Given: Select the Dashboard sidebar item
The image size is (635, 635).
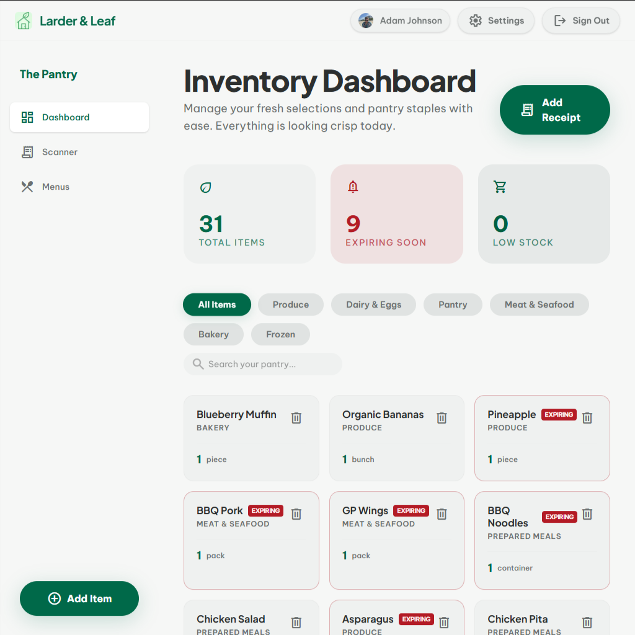Looking at the screenshot, I should point(79,117).
